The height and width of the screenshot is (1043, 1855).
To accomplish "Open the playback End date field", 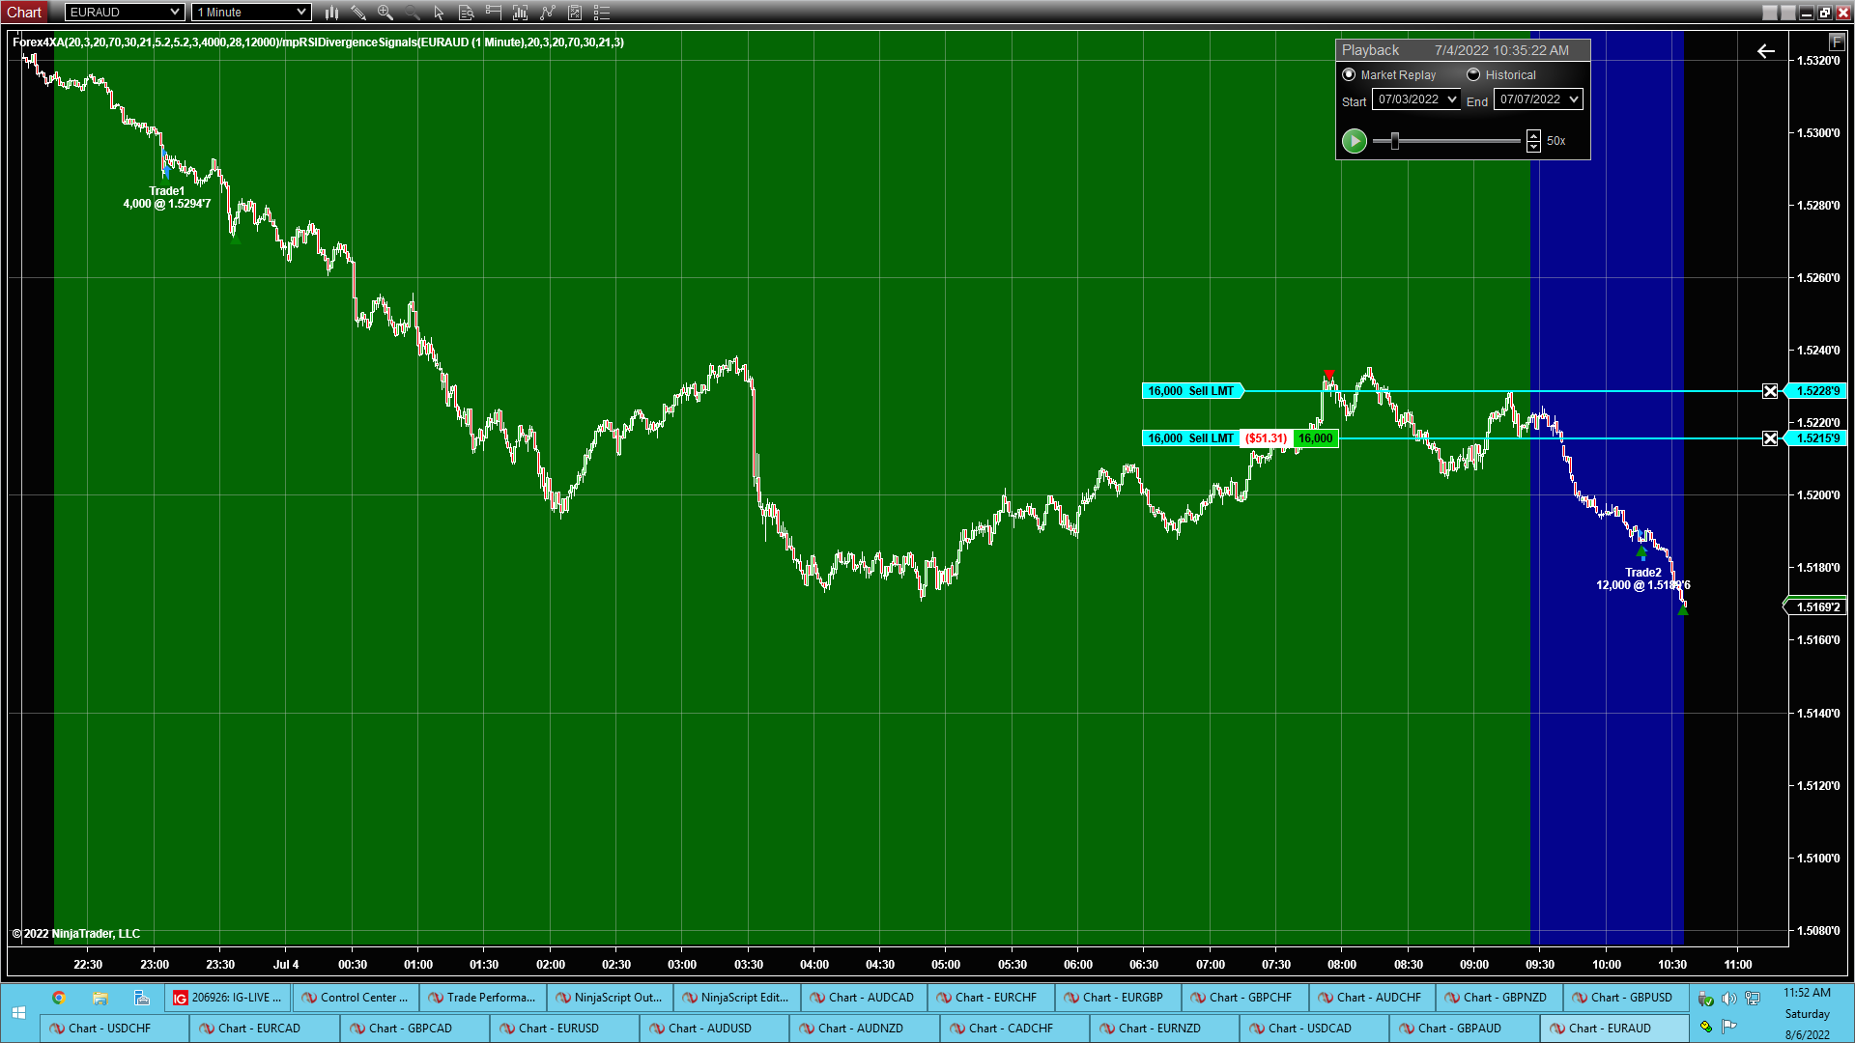I will click(1537, 99).
